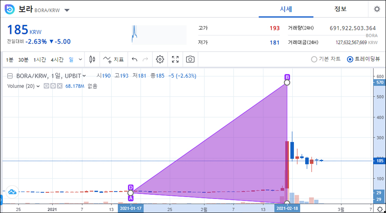
Task: Remove the Volume indicator with X icon
Action: [x=60, y=86]
